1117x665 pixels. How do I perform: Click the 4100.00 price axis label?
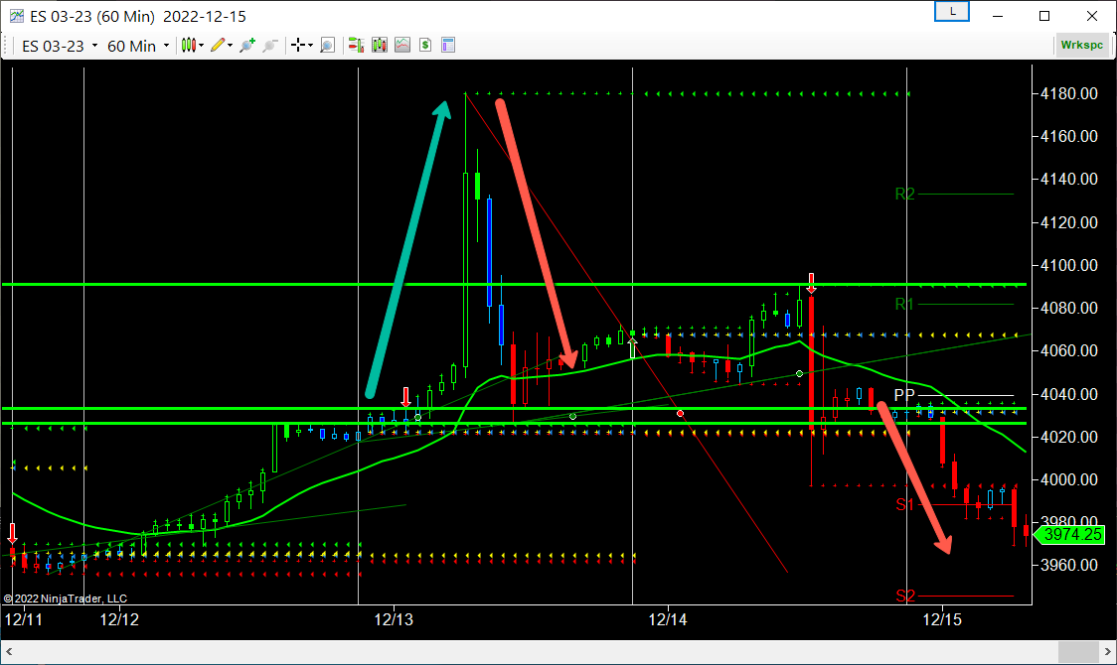pos(1068,265)
